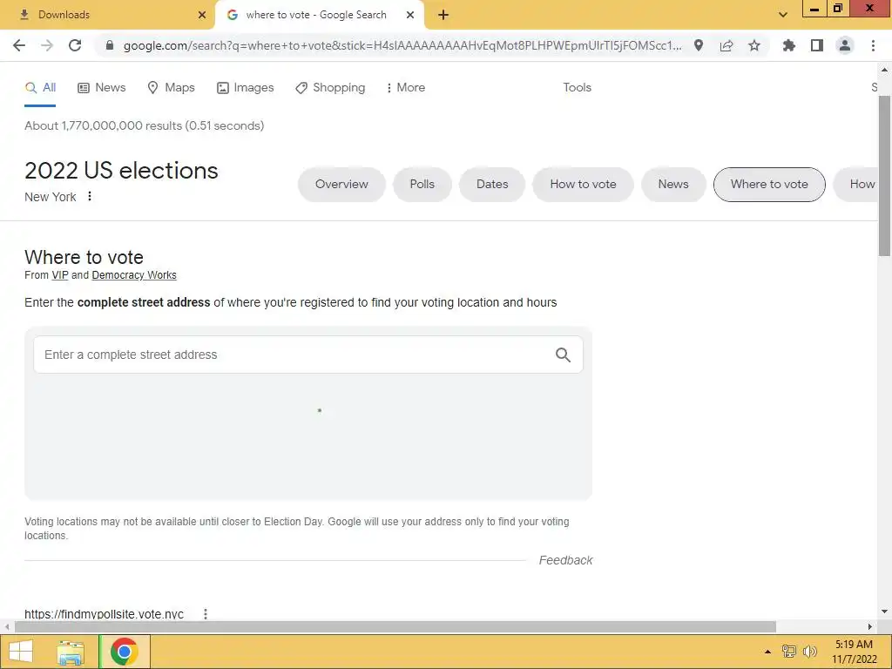The image size is (892, 669).
Task: Select the News chip under elections
Action: point(673,185)
